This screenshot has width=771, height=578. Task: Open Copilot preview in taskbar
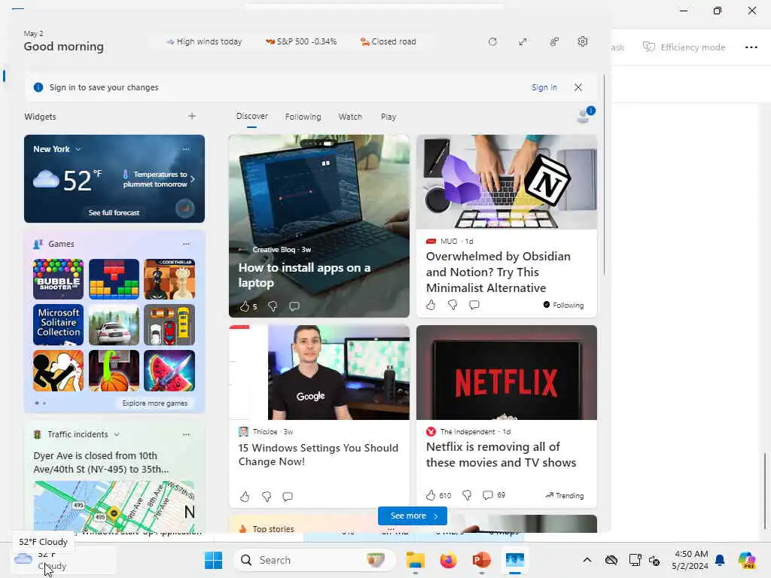pos(746,560)
